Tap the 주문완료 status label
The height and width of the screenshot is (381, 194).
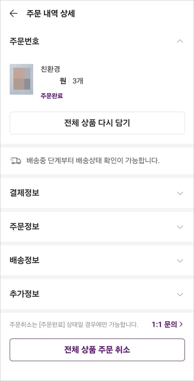[x=52, y=96]
